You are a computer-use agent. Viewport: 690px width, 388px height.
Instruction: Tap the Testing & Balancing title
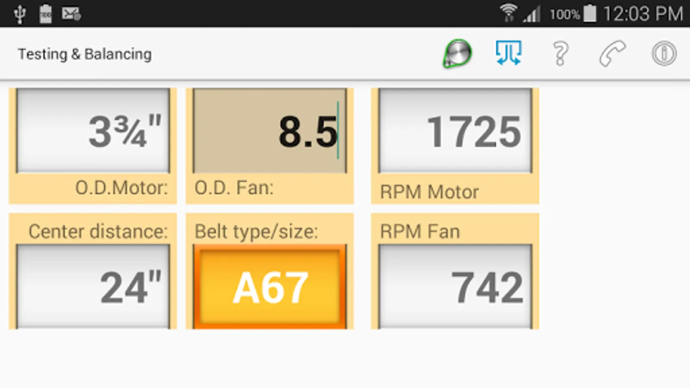[x=85, y=54]
